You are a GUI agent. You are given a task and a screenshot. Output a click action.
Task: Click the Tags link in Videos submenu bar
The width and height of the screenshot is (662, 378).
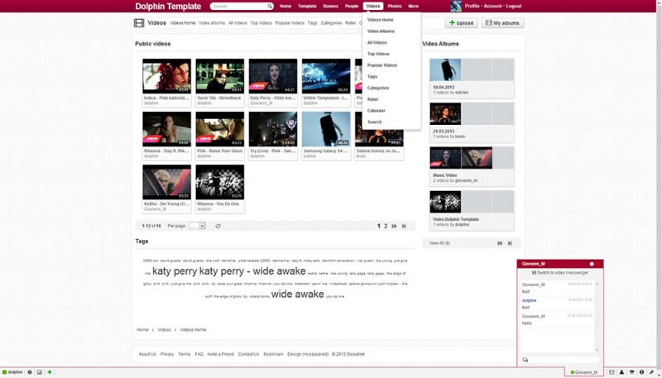[x=313, y=23]
